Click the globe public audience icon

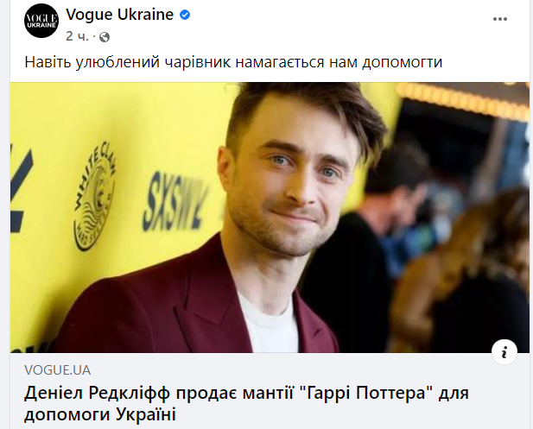point(105,37)
